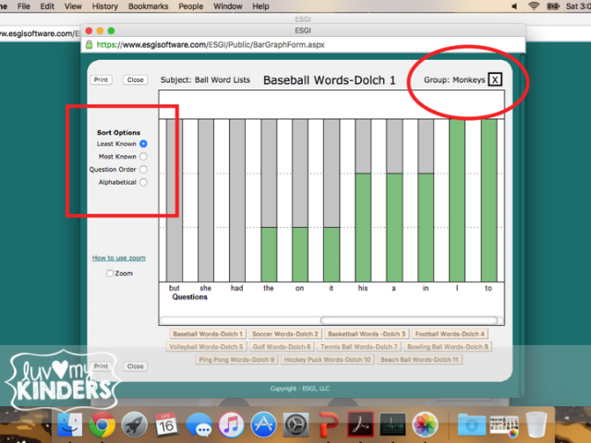Click the Wi-Fi status icon in menu bar
Screen dimensions: 591x443
(x=534, y=6)
